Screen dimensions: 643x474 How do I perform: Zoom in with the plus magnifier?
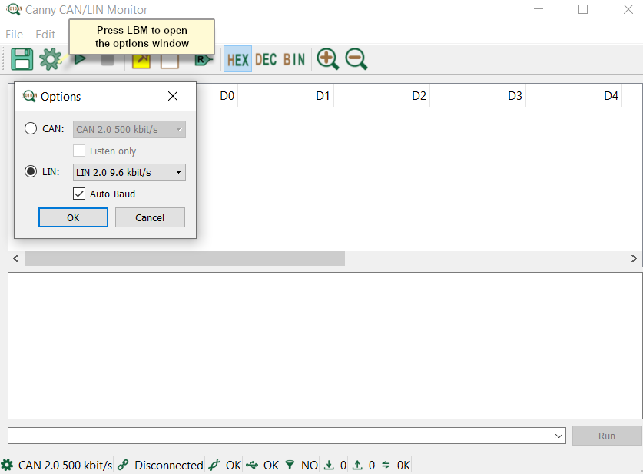tap(328, 59)
